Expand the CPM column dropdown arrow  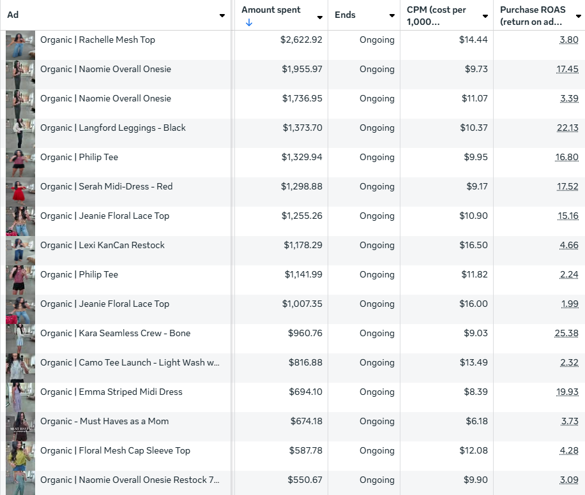coord(485,16)
